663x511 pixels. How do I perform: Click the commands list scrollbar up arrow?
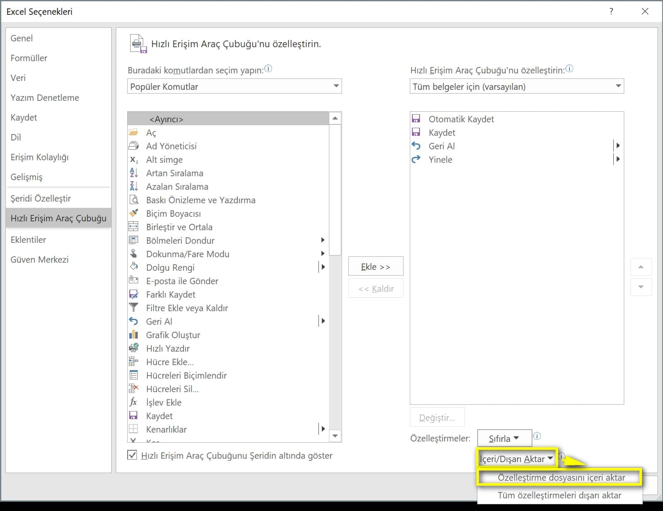click(335, 118)
